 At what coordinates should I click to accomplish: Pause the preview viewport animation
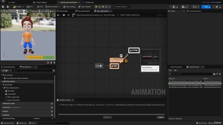click(51, 62)
